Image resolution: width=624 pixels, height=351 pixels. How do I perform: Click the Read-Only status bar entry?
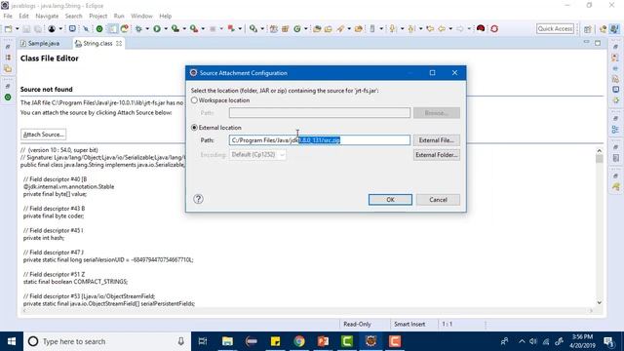coord(357,325)
